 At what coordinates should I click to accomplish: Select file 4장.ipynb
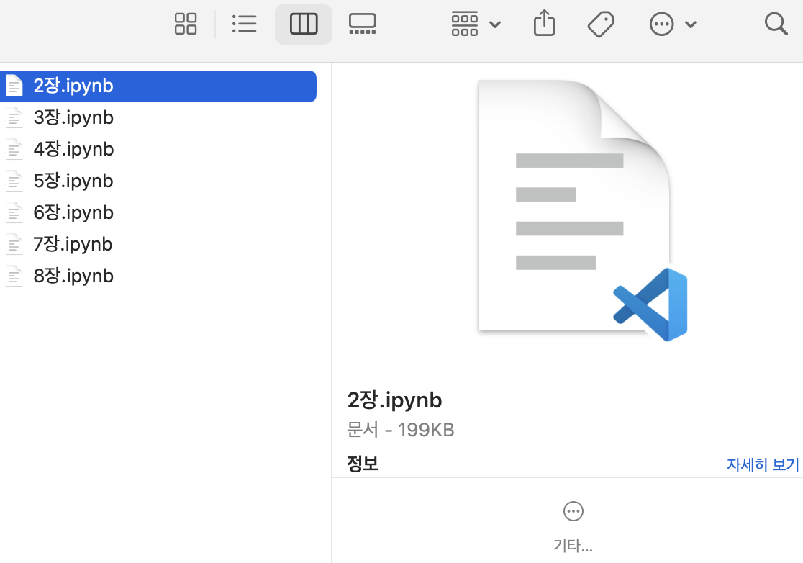pyautogui.click(x=158, y=150)
